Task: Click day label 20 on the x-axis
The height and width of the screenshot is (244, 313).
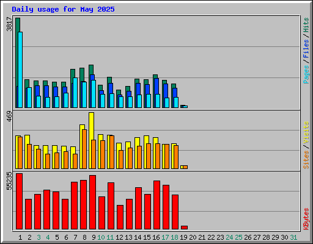Action: [193, 237]
